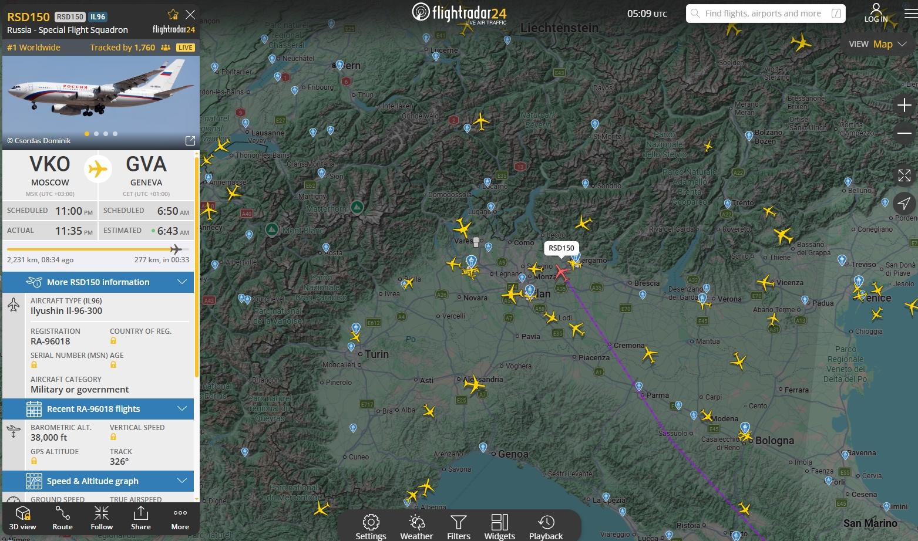Open the map Settings gear
This screenshot has width=918, height=541.
(371, 526)
